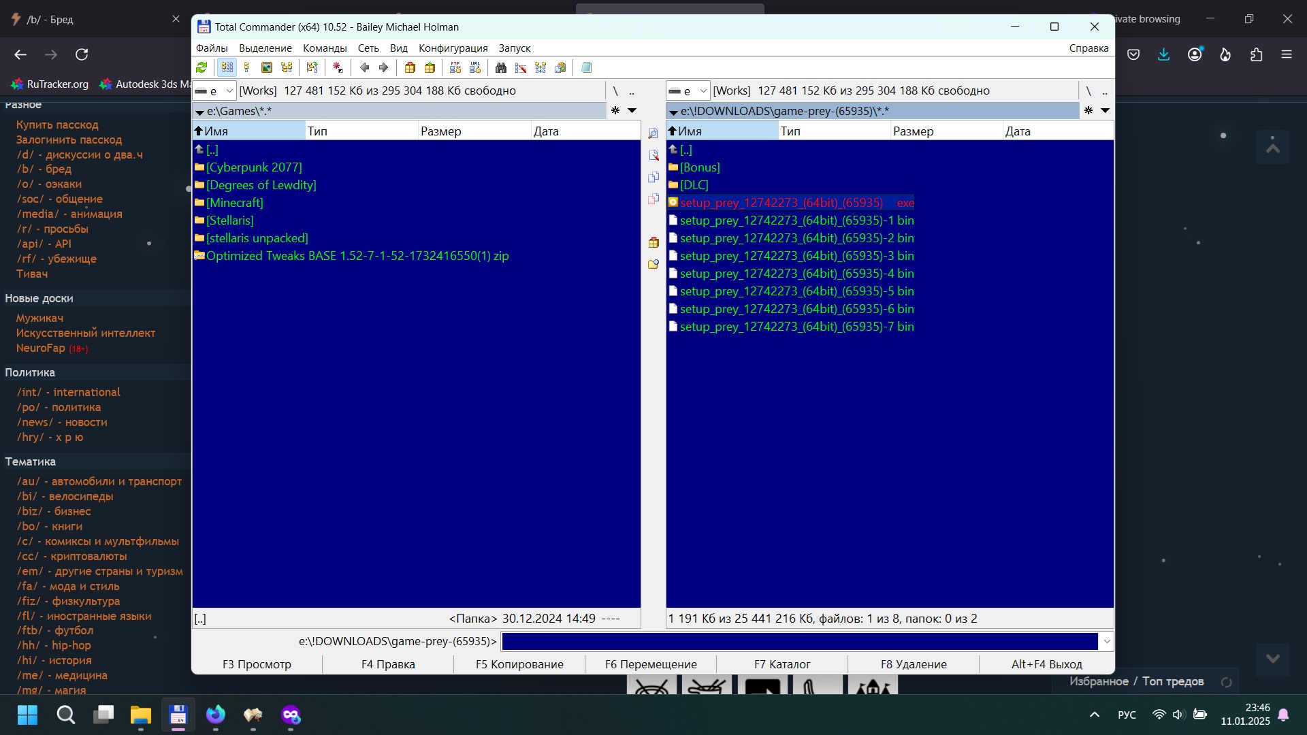Unpack files using the toolbar green-arrow box icon
The width and height of the screenshot is (1307, 735).
(430, 67)
